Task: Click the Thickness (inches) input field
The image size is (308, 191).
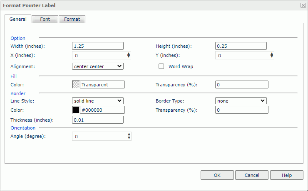Action: click(98, 120)
